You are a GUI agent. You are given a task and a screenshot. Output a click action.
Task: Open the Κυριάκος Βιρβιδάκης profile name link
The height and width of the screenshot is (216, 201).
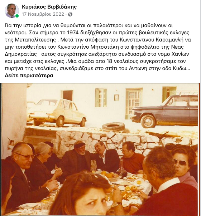click(x=49, y=7)
